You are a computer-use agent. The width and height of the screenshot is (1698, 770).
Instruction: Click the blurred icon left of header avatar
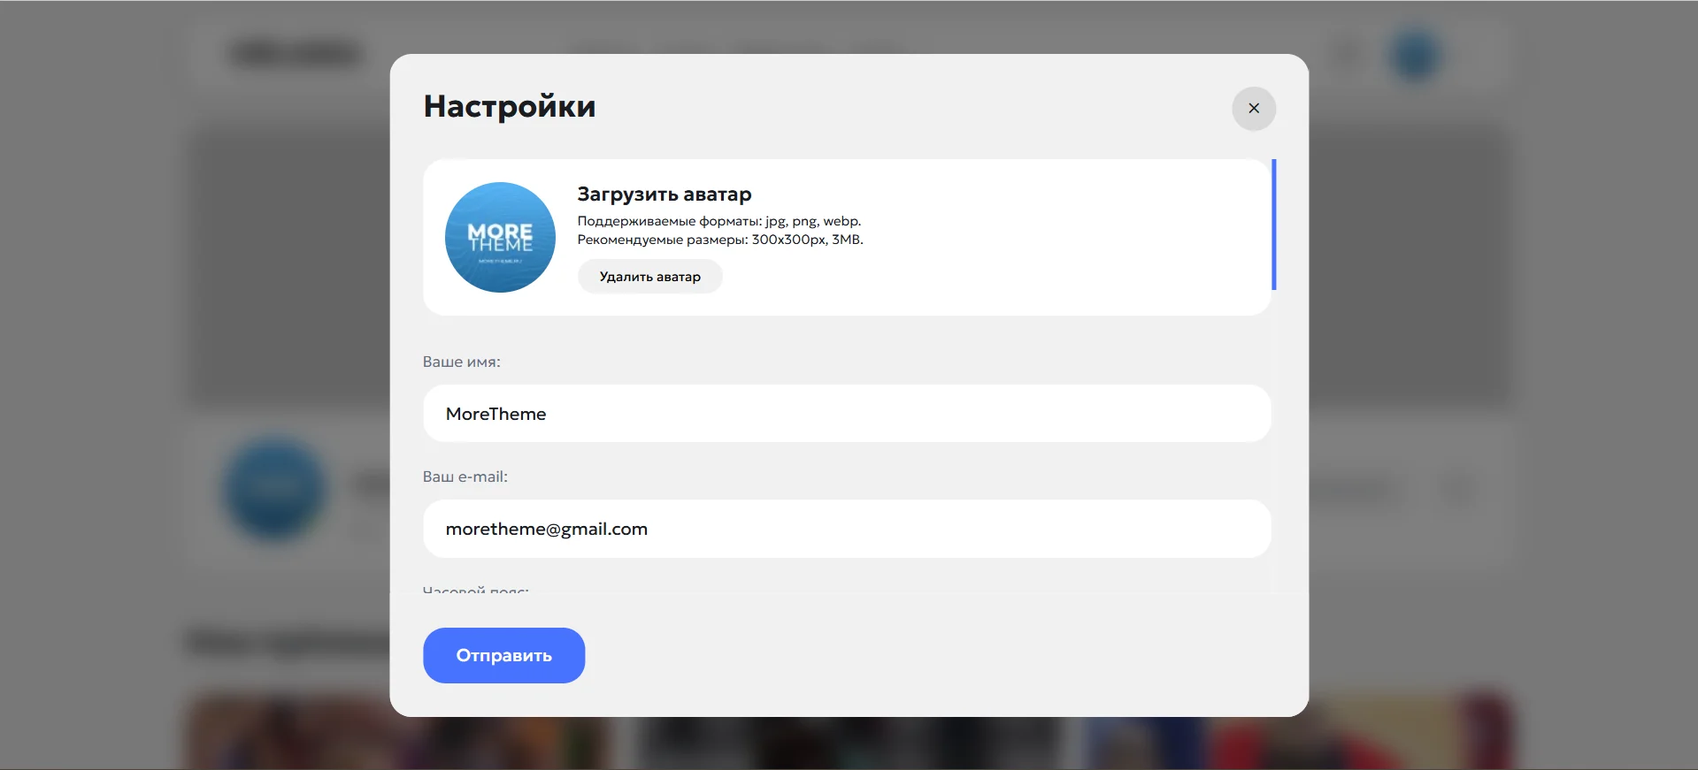click(x=1346, y=55)
